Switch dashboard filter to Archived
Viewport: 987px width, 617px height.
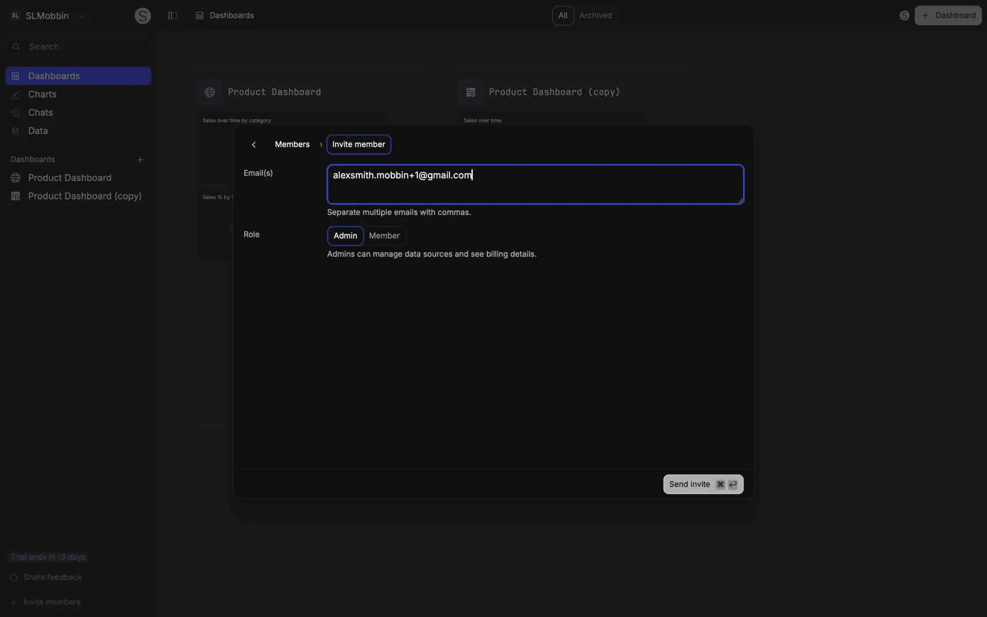[595, 15]
